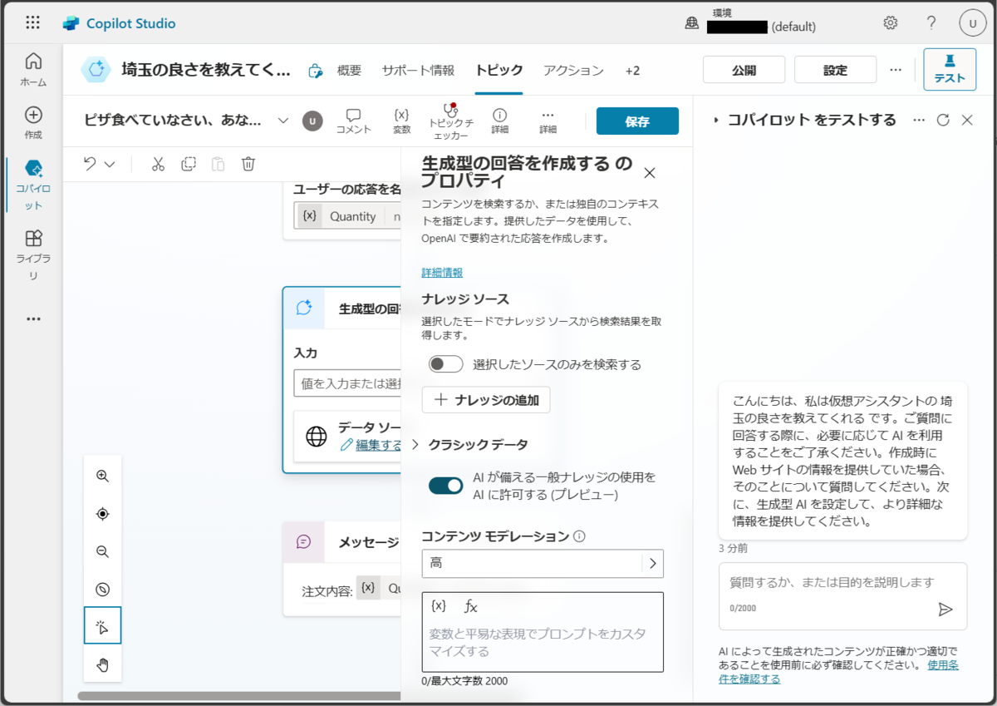Open 詳細 info icon in toolbar
997x706 pixels.
(499, 121)
